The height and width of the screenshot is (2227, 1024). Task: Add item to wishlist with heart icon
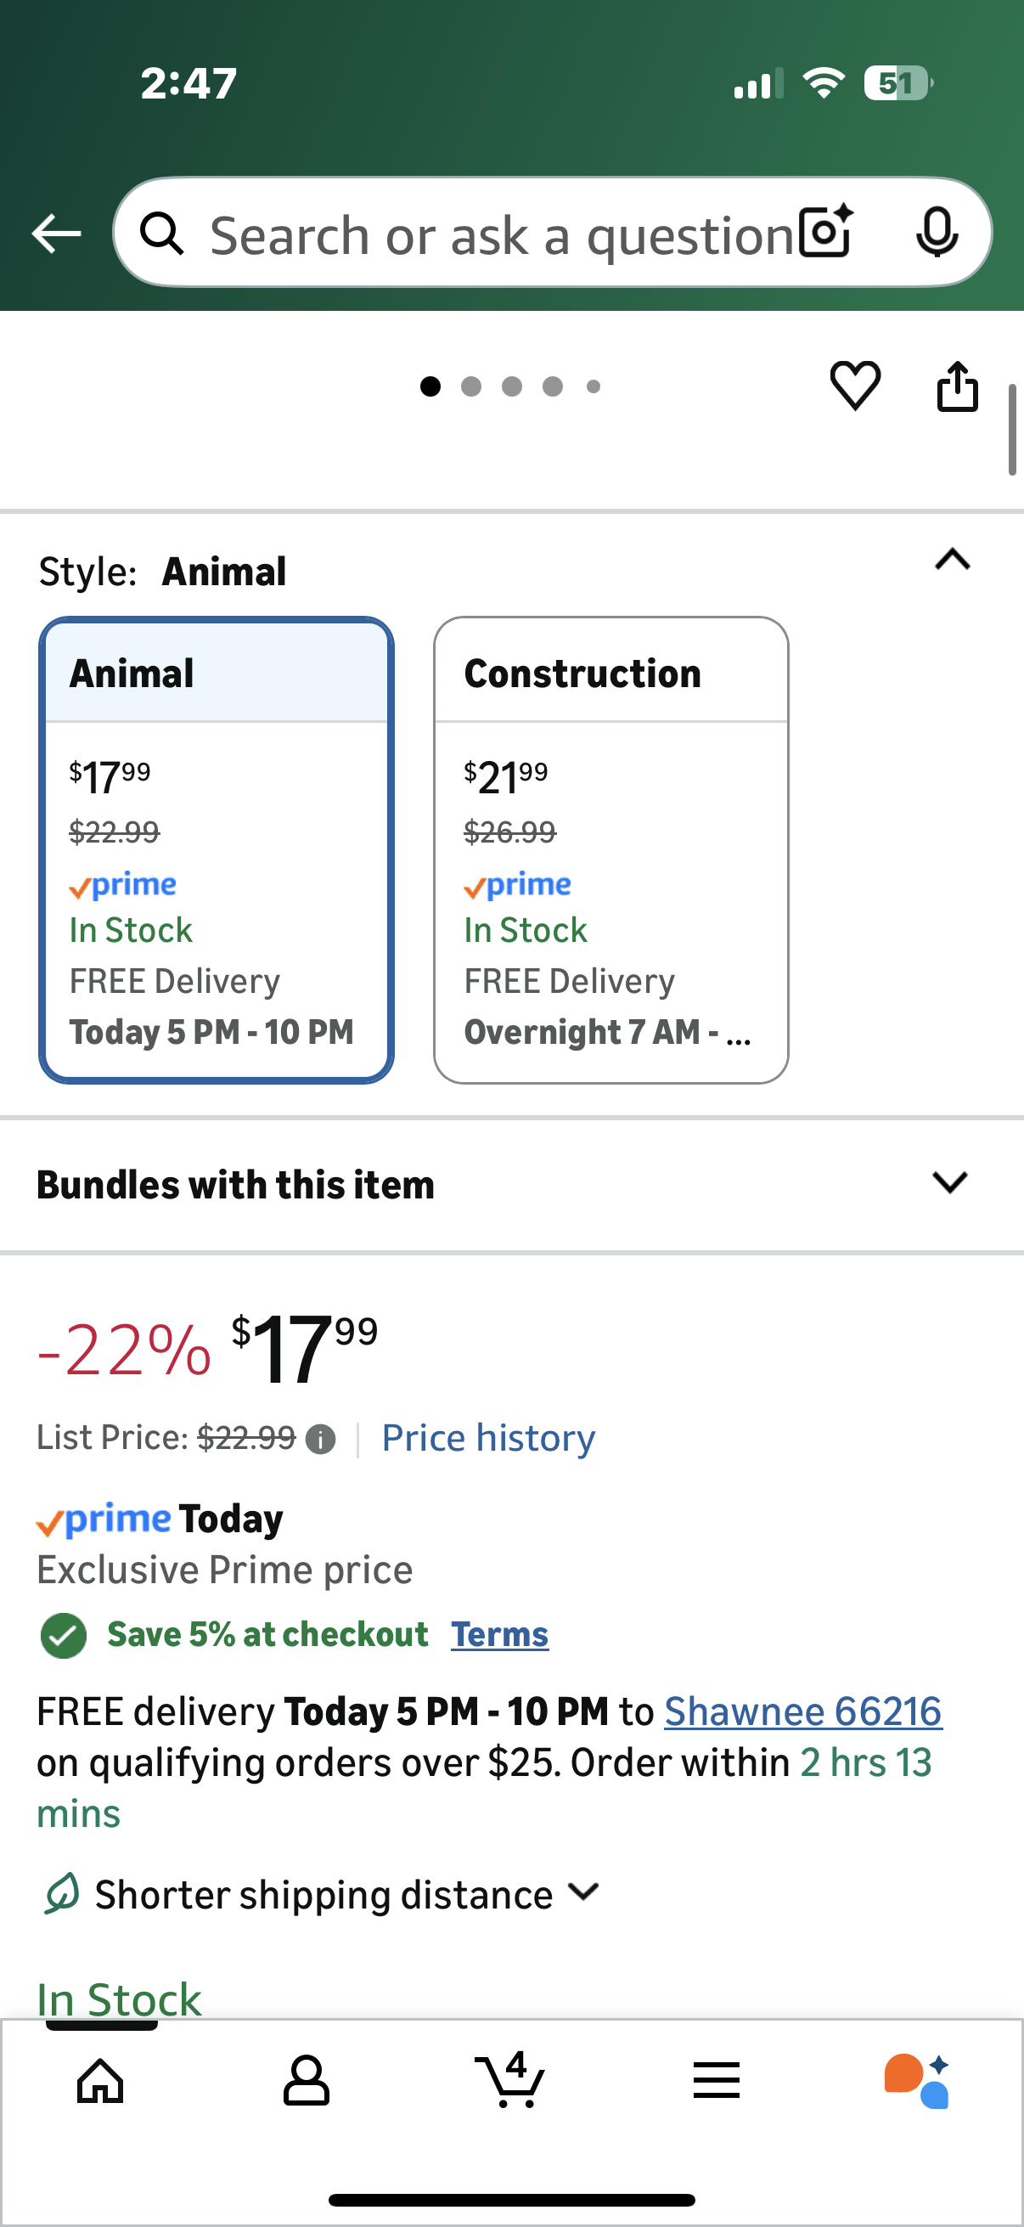click(x=855, y=385)
